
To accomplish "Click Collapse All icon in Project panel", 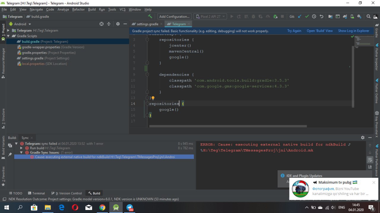I will coord(109,24).
